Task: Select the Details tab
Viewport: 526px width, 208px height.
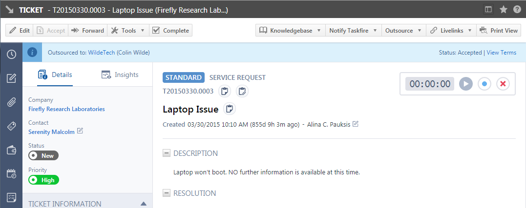Action: [x=55, y=75]
